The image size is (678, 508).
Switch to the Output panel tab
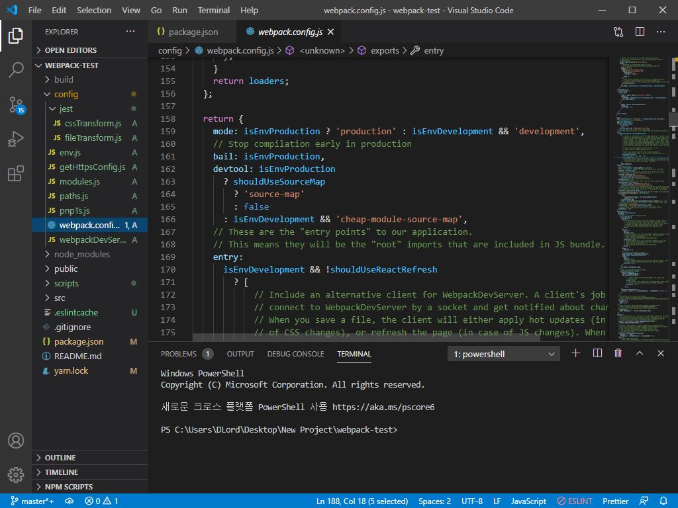(x=240, y=354)
